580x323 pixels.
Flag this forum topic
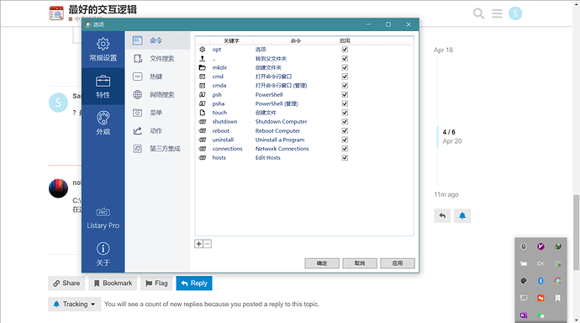coord(156,283)
